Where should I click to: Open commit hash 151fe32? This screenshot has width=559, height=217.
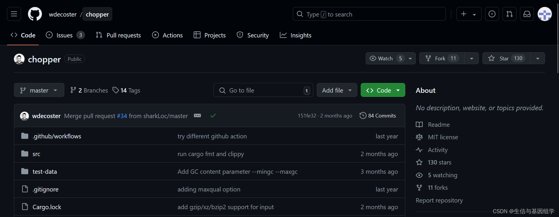click(x=307, y=116)
